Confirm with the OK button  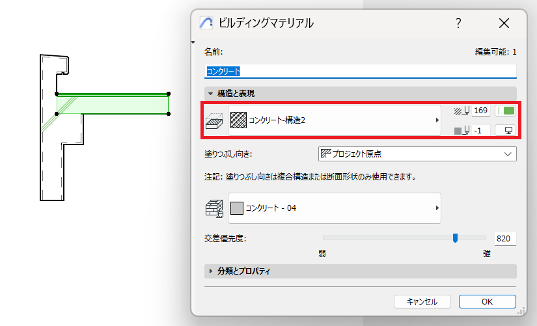[487, 302]
